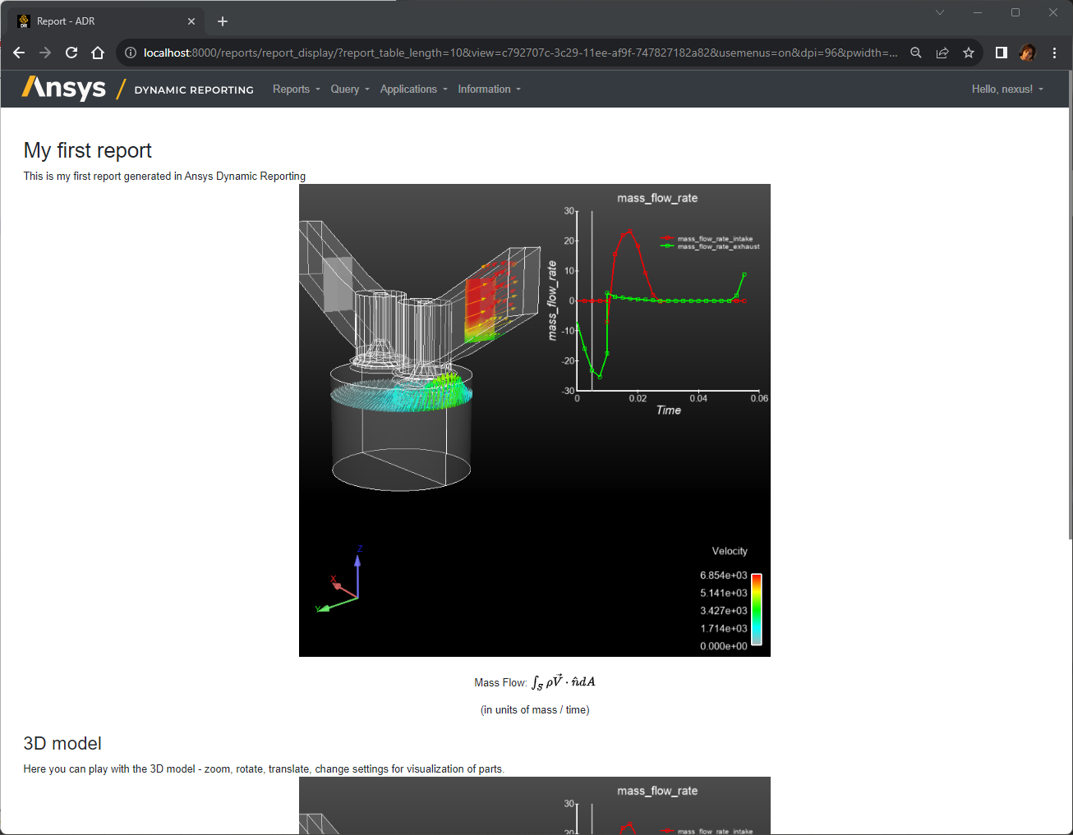1073x835 pixels.
Task: Open the Chrome three-dot menu
Action: (x=1054, y=53)
